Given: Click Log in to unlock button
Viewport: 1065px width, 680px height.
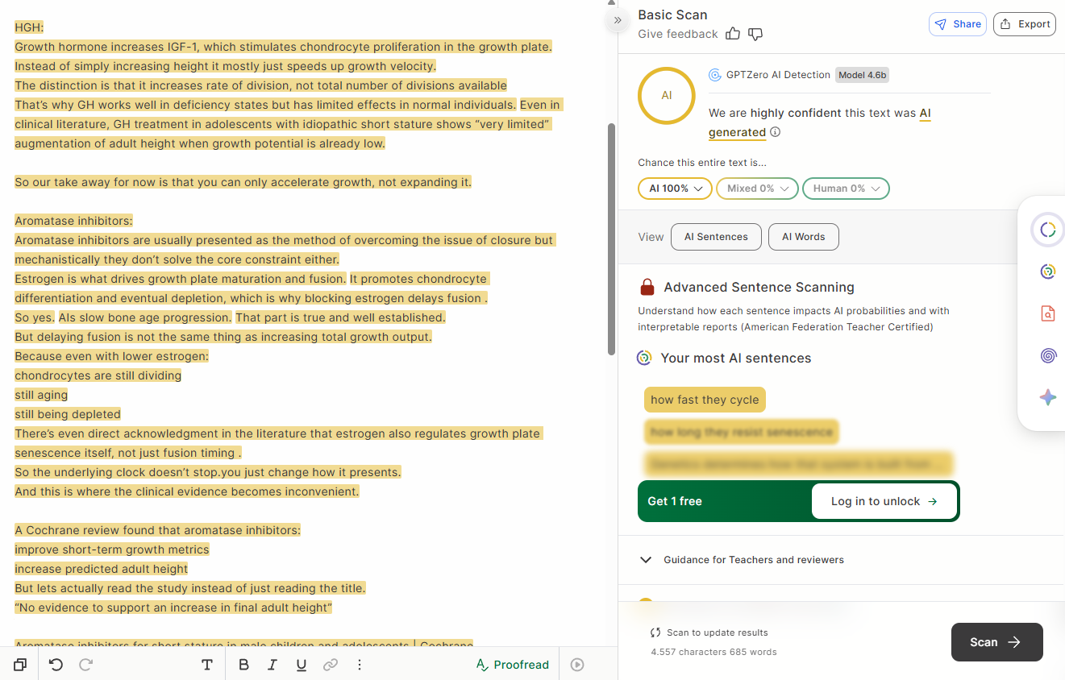Looking at the screenshot, I should (x=884, y=501).
